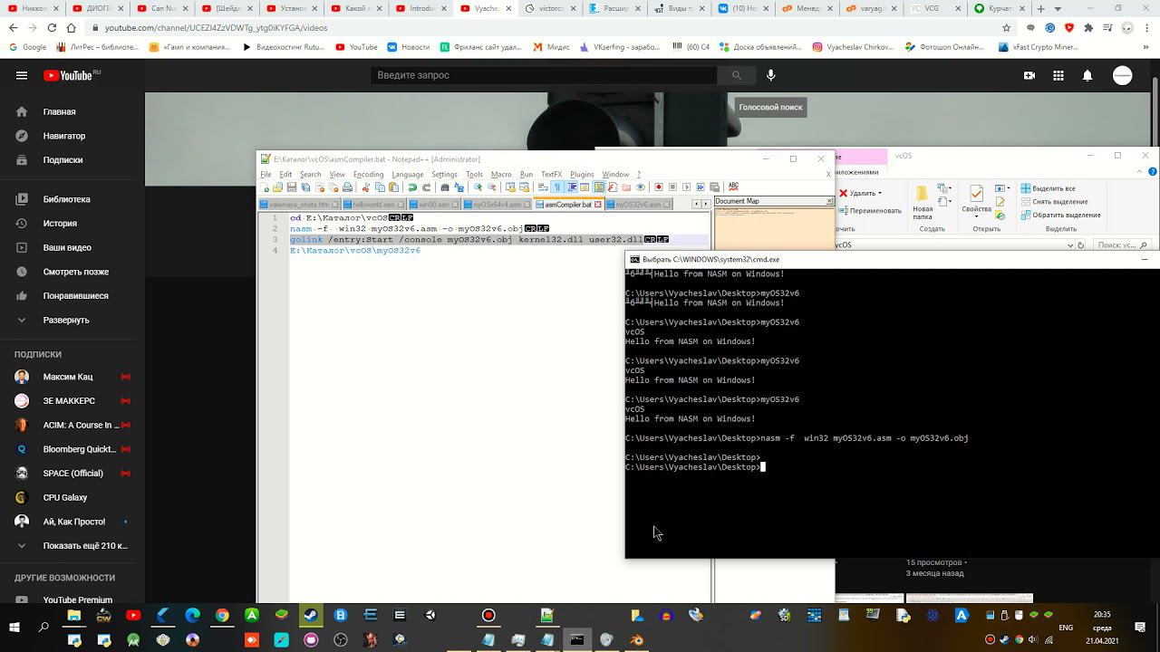Open the Plugins menu in Notepad++
The width and height of the screenshot is (1160, 652).
[x=582, y=174]
